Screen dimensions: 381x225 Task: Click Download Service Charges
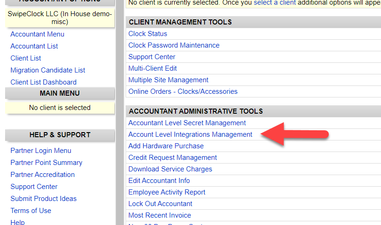click(170, 169)
